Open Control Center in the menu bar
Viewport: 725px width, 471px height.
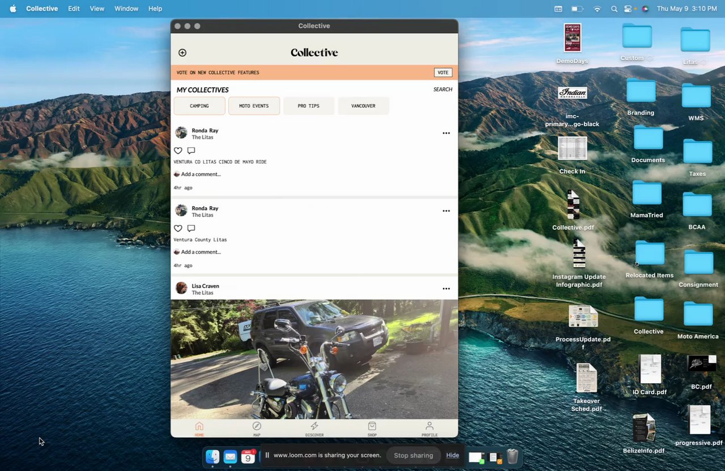(628, 8)
